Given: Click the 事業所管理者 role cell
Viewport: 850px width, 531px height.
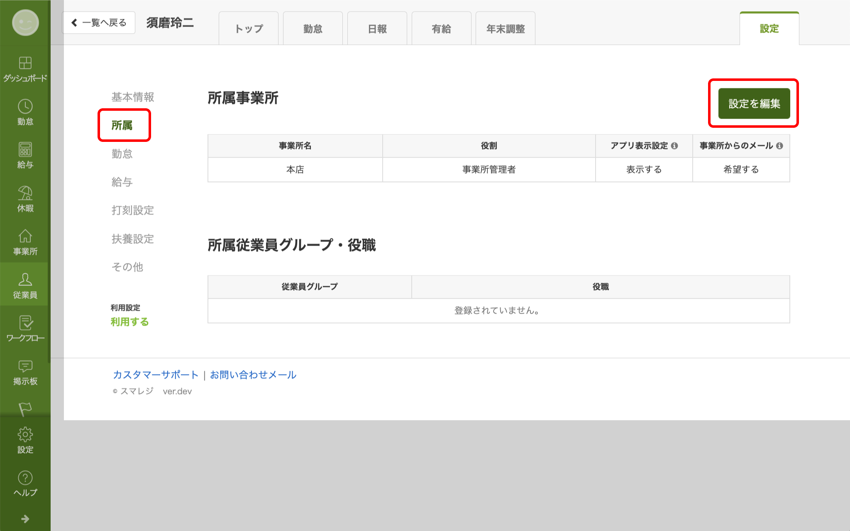Looking at the screenshot, I should (x=489, y=170).
